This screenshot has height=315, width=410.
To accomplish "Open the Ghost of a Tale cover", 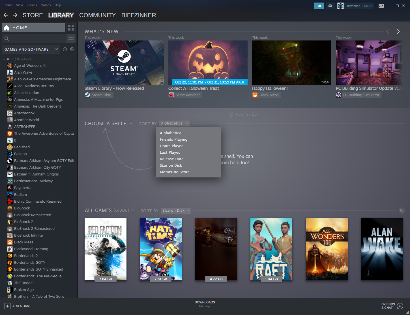I will 216,249.
